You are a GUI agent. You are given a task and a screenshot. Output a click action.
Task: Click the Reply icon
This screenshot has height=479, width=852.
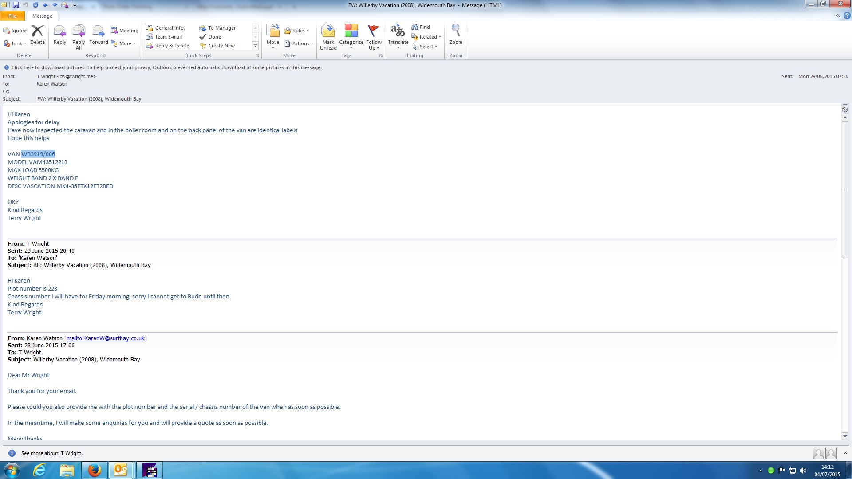(59, 35)
